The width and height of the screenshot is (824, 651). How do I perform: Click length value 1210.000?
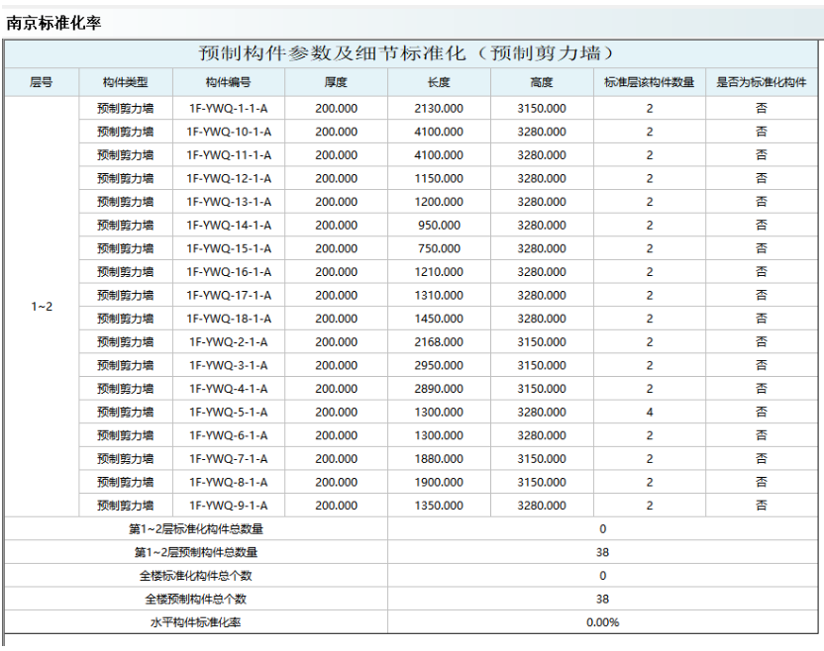[439, 272]
